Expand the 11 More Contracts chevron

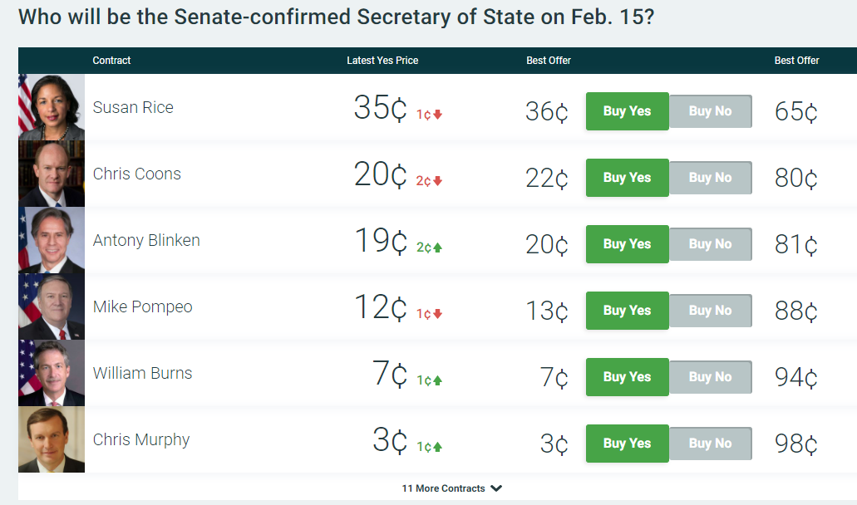[496, 488]
